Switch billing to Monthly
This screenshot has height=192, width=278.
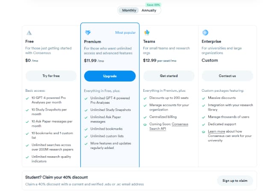[129, 10]
